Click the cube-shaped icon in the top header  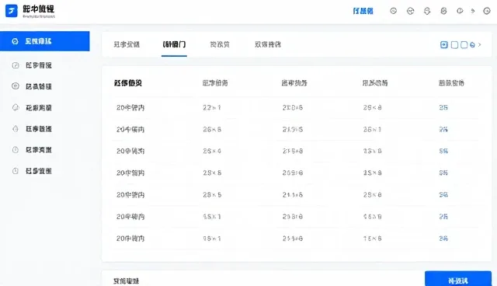(411, 12)
